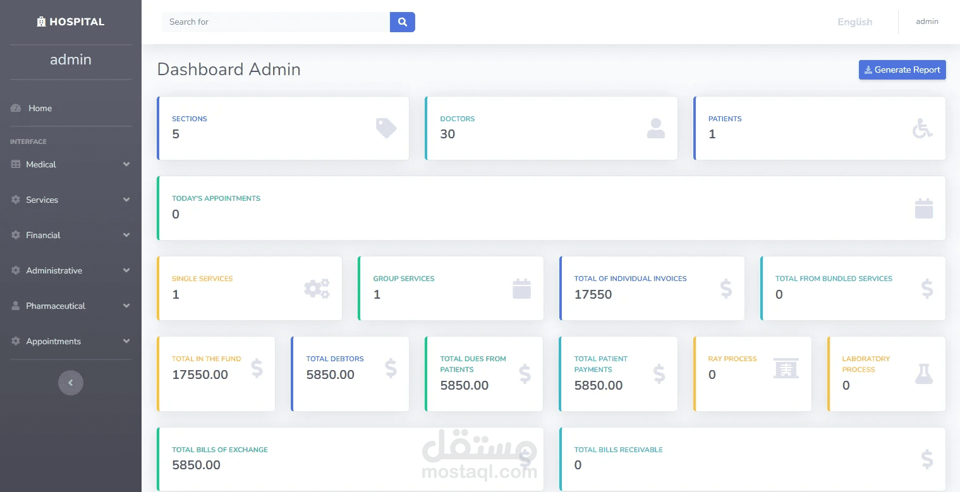Click the TOTAL BILLS RECEIVABLE label
960x492 pixels.
618,450
